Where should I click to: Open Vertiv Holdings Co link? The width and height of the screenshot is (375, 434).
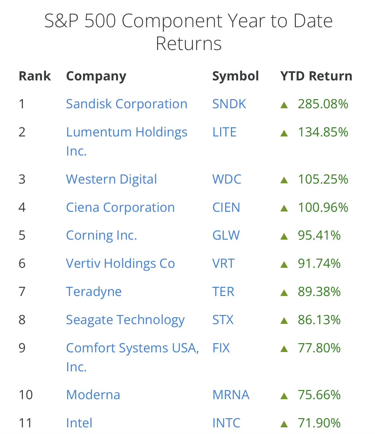120,263
